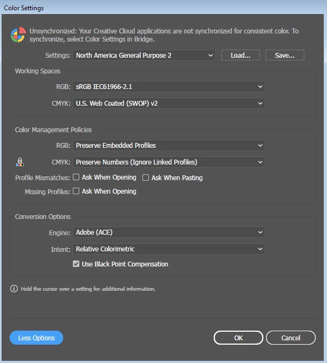
Task: Click the Load... button
Action: point(240,55)
